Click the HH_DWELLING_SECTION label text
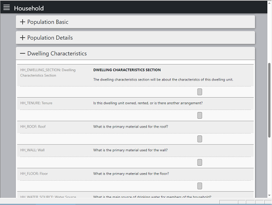The width and height of the screenshot is (272, 205). 48,73
